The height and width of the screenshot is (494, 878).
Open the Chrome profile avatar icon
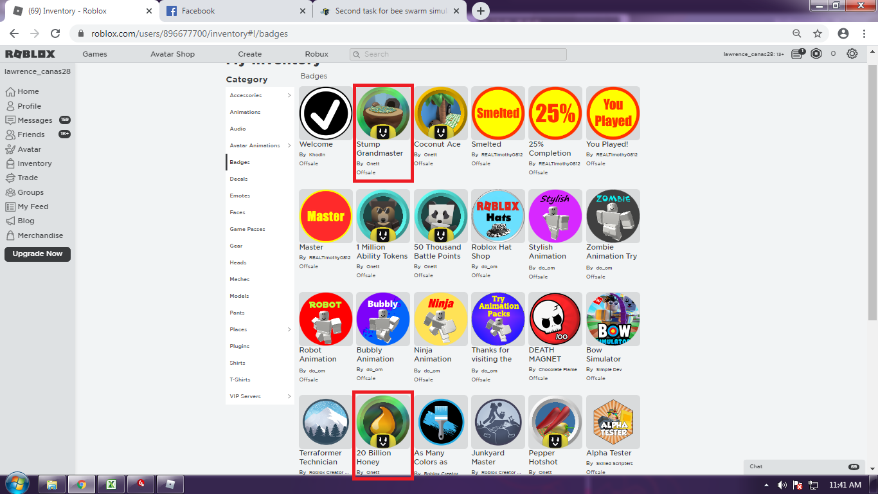(x=843, y=33)
